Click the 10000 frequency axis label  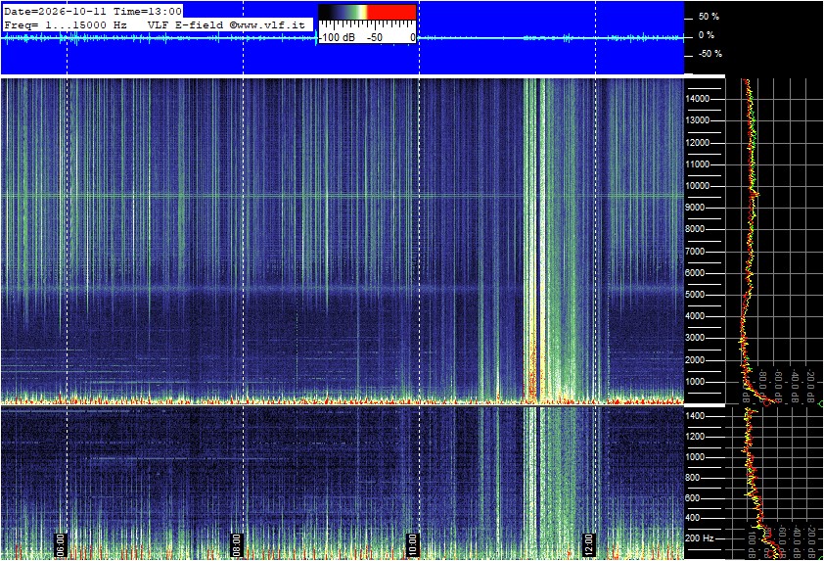click(698, 186)
